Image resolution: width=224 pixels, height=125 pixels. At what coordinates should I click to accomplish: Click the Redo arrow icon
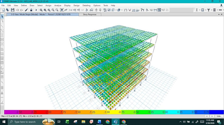21,10
